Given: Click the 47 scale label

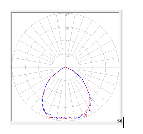Looking at the screenshot, I should 67,15.
